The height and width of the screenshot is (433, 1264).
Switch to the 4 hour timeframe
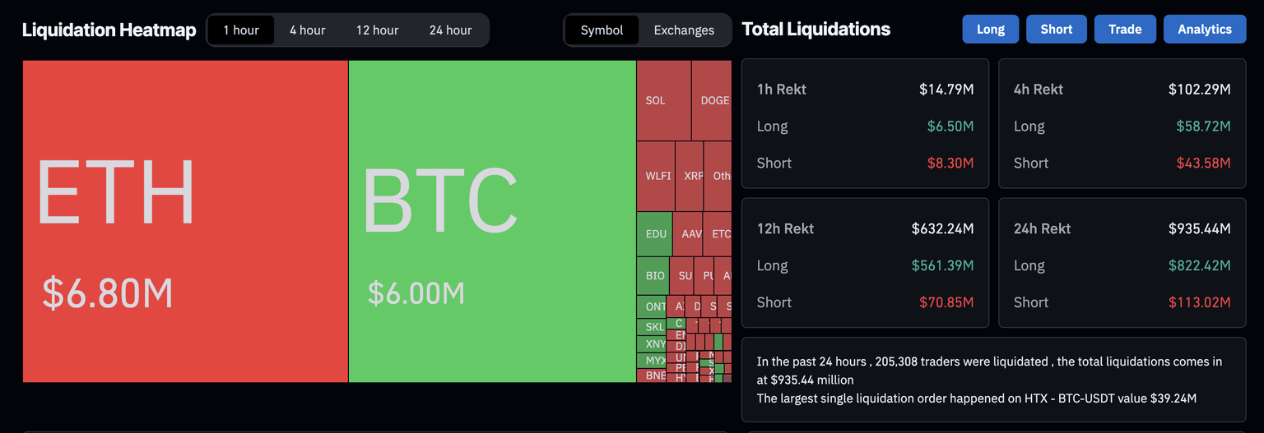(307, 30)
